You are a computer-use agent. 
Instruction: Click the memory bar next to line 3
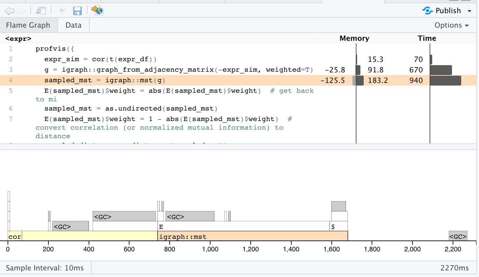358,70
